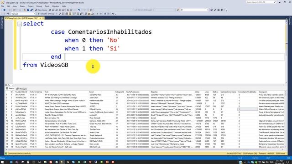Switch to the Results tab
Viewport: 292px width, 164px height.
click(10, 89)
